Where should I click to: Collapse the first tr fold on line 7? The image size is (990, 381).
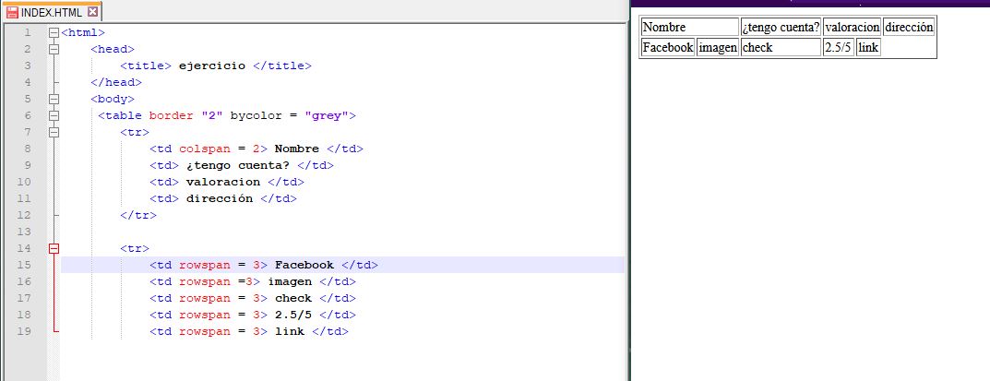pos(54,132)
